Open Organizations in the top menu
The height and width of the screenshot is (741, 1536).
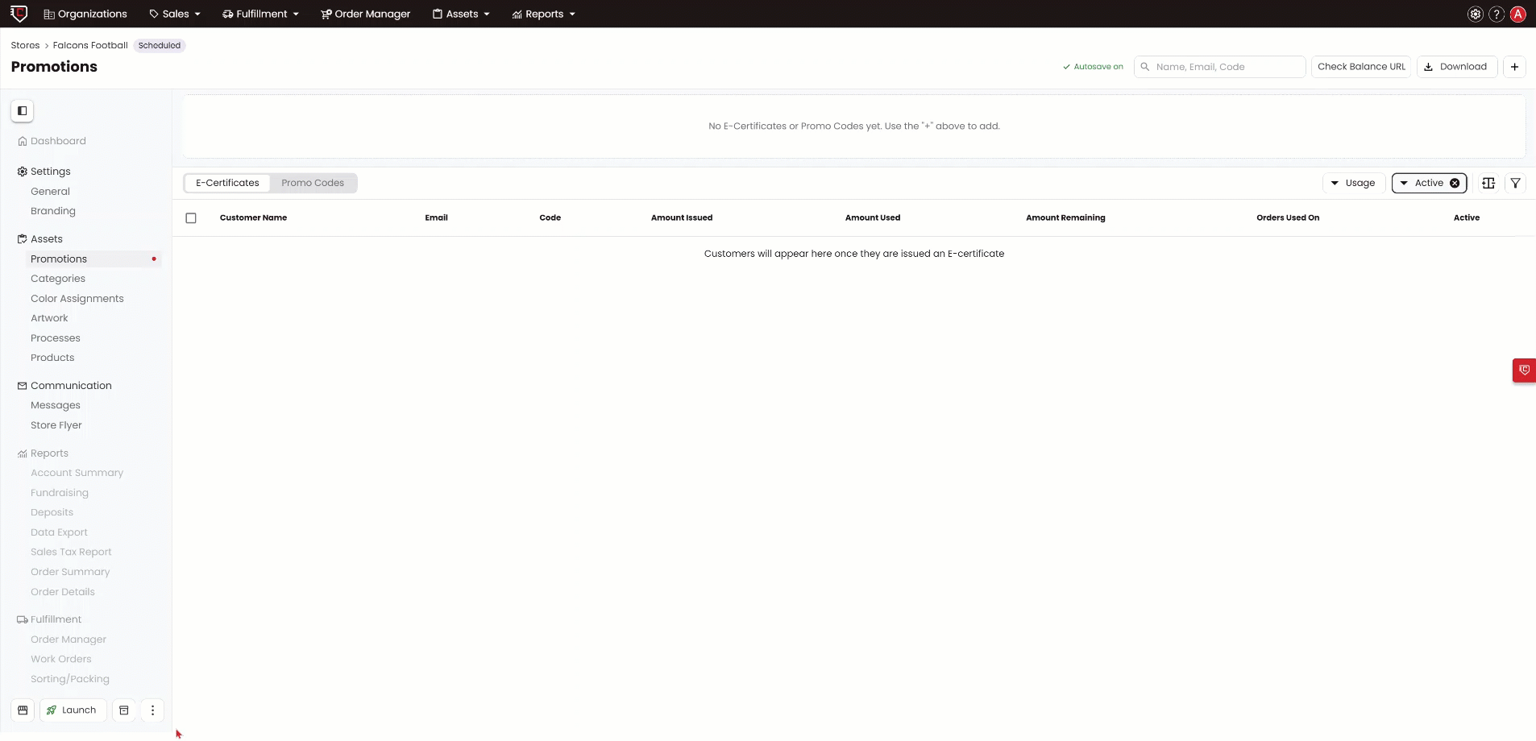[x=85, y=14]
